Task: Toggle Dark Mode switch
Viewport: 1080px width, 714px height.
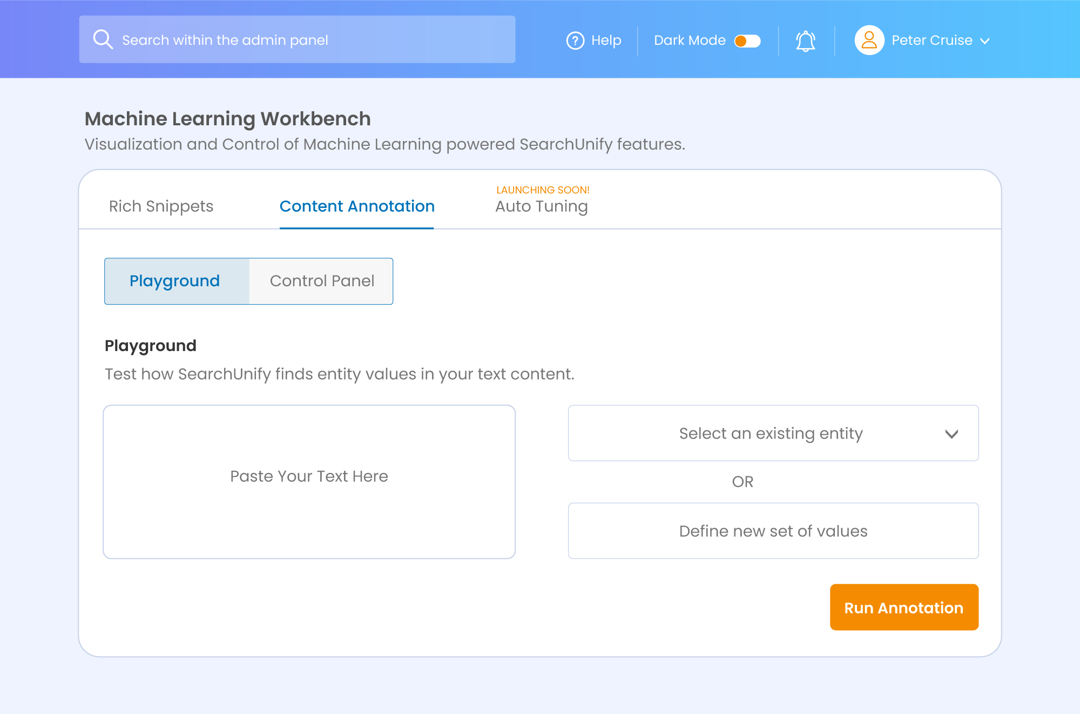Action: click(x=747, y=41)
